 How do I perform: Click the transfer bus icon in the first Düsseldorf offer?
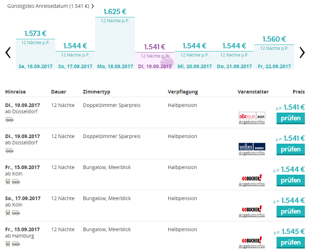[x=10, y=119]
